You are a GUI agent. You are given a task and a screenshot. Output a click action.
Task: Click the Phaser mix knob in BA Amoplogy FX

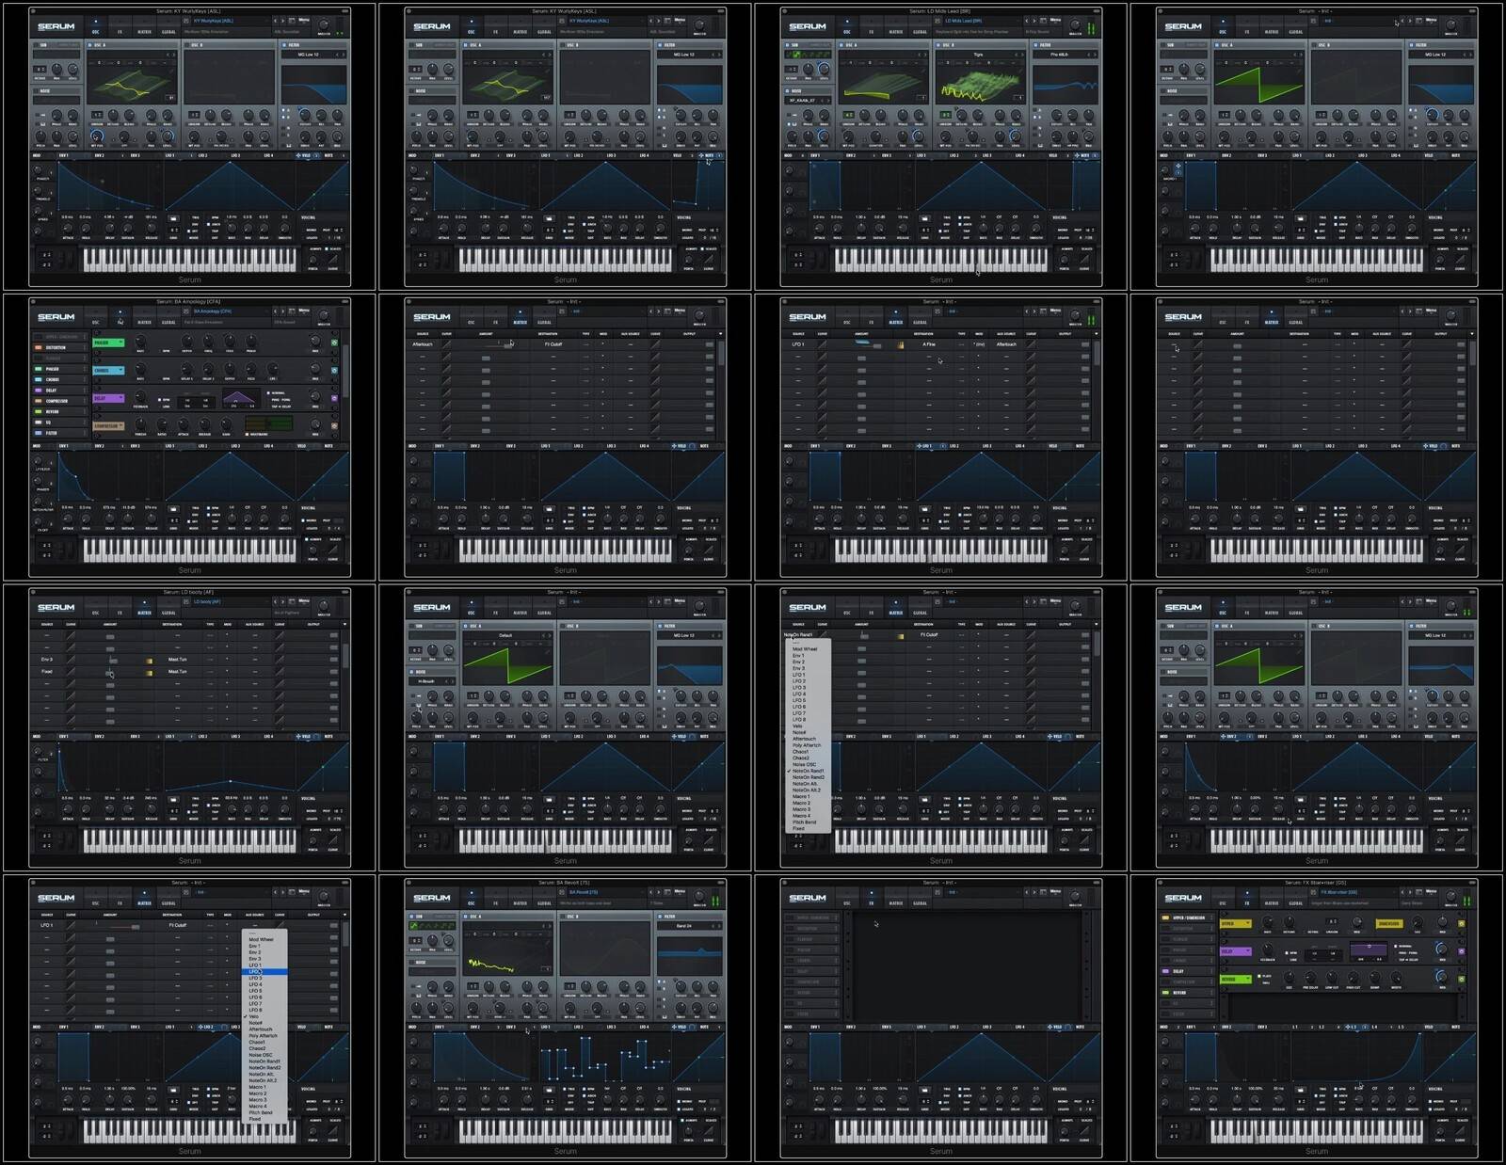pos(315,343)
